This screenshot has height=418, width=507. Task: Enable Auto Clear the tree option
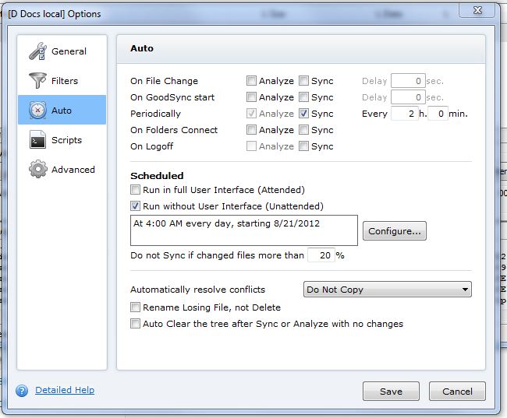point(135,324)
